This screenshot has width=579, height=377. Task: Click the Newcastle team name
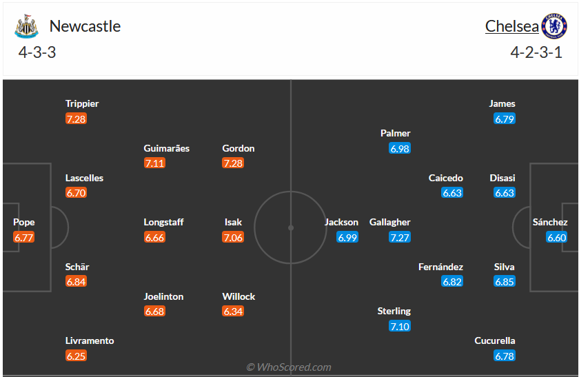tap(85, 26)
